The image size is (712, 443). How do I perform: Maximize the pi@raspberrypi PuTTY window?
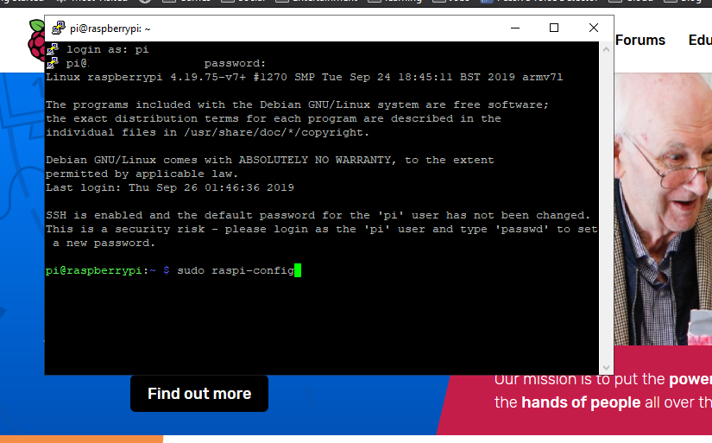554,28
